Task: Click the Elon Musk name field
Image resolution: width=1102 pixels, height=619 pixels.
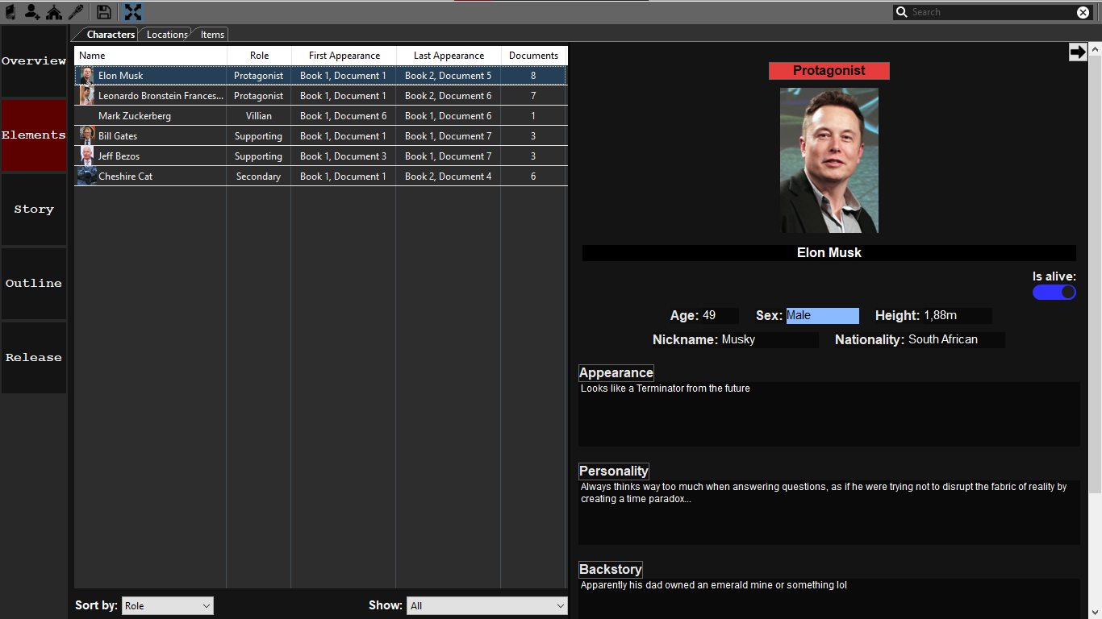Action: tap(829, 253)
